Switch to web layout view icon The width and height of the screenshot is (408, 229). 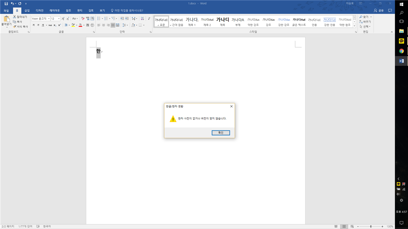352,226
